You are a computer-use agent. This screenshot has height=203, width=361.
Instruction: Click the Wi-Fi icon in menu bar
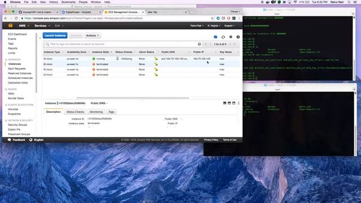pyautogui.click(x=295, y=2)
